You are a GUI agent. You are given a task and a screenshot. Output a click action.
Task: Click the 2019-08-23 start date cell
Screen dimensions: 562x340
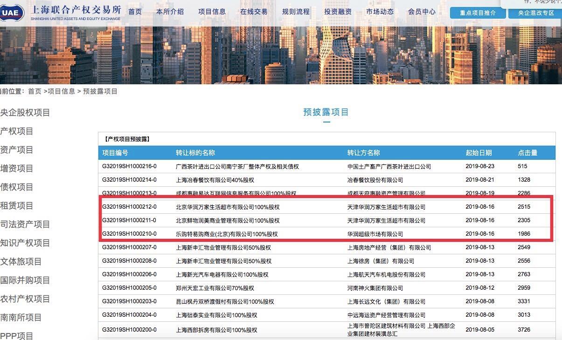pyautogui.click(x=480, y=166)
